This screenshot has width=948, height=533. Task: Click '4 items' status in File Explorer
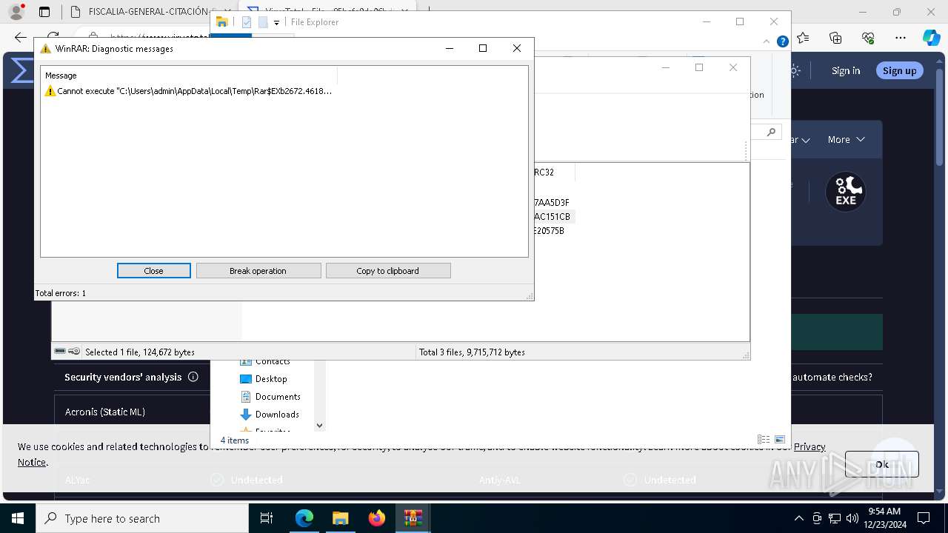(x=235, y=440)
